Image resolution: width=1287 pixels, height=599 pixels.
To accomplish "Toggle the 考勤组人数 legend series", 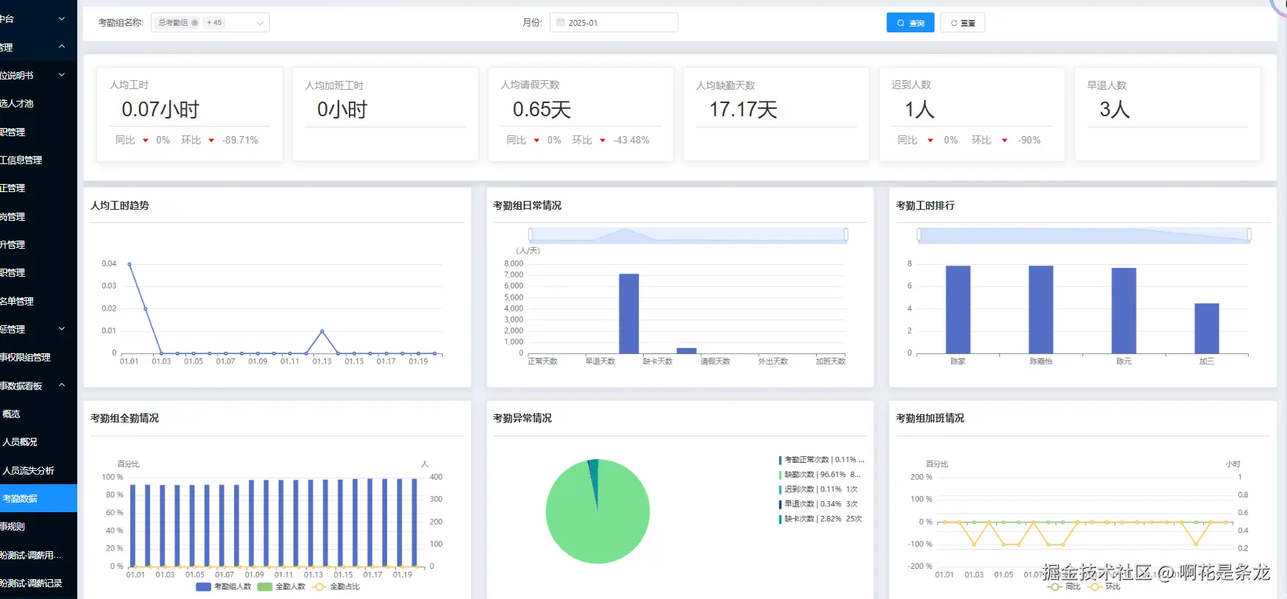I will [x=224, y=586].
